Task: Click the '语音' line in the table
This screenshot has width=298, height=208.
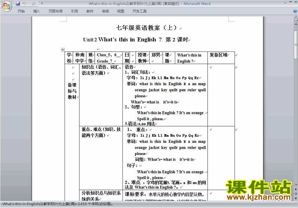Action: click(129, 67)
